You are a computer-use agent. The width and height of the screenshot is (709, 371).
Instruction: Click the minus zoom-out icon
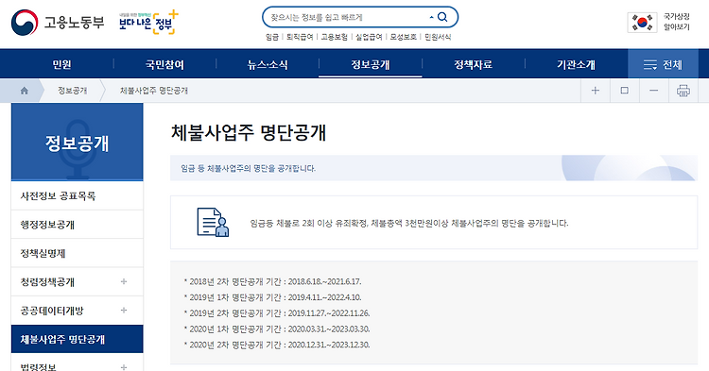[654, 91]
